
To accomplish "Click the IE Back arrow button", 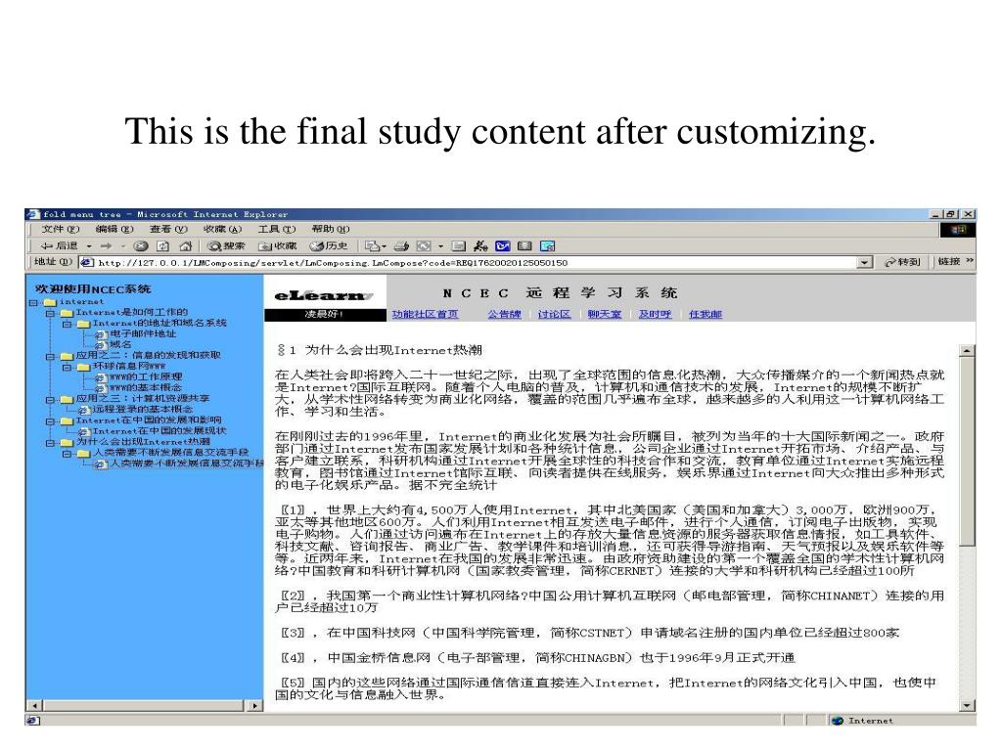I will click(58, 245).
